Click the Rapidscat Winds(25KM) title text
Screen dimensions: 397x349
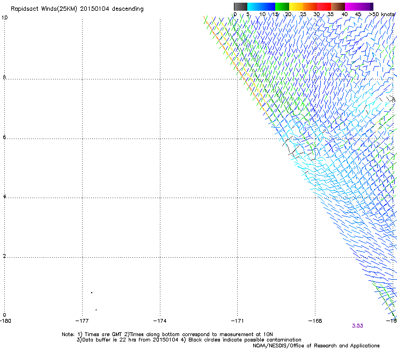click(x=77, y=9)
